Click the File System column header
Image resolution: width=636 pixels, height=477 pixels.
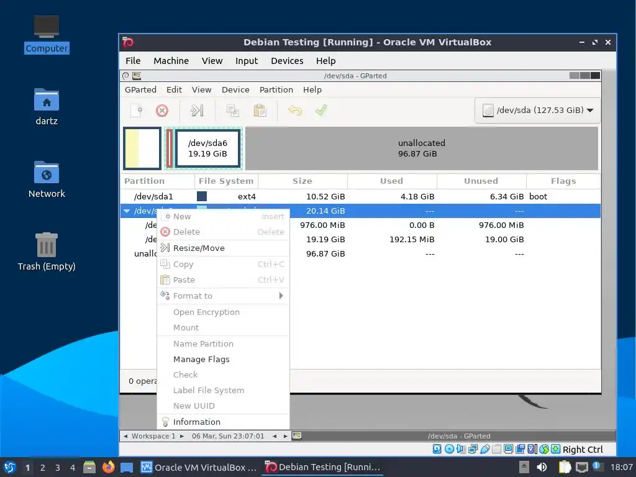[226, 181]
